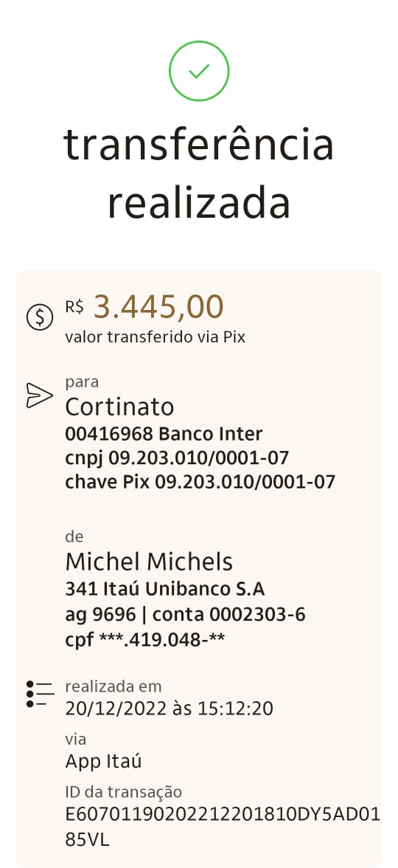Click the Banco Inter account line
398x868 pixels.
point(164,433)
